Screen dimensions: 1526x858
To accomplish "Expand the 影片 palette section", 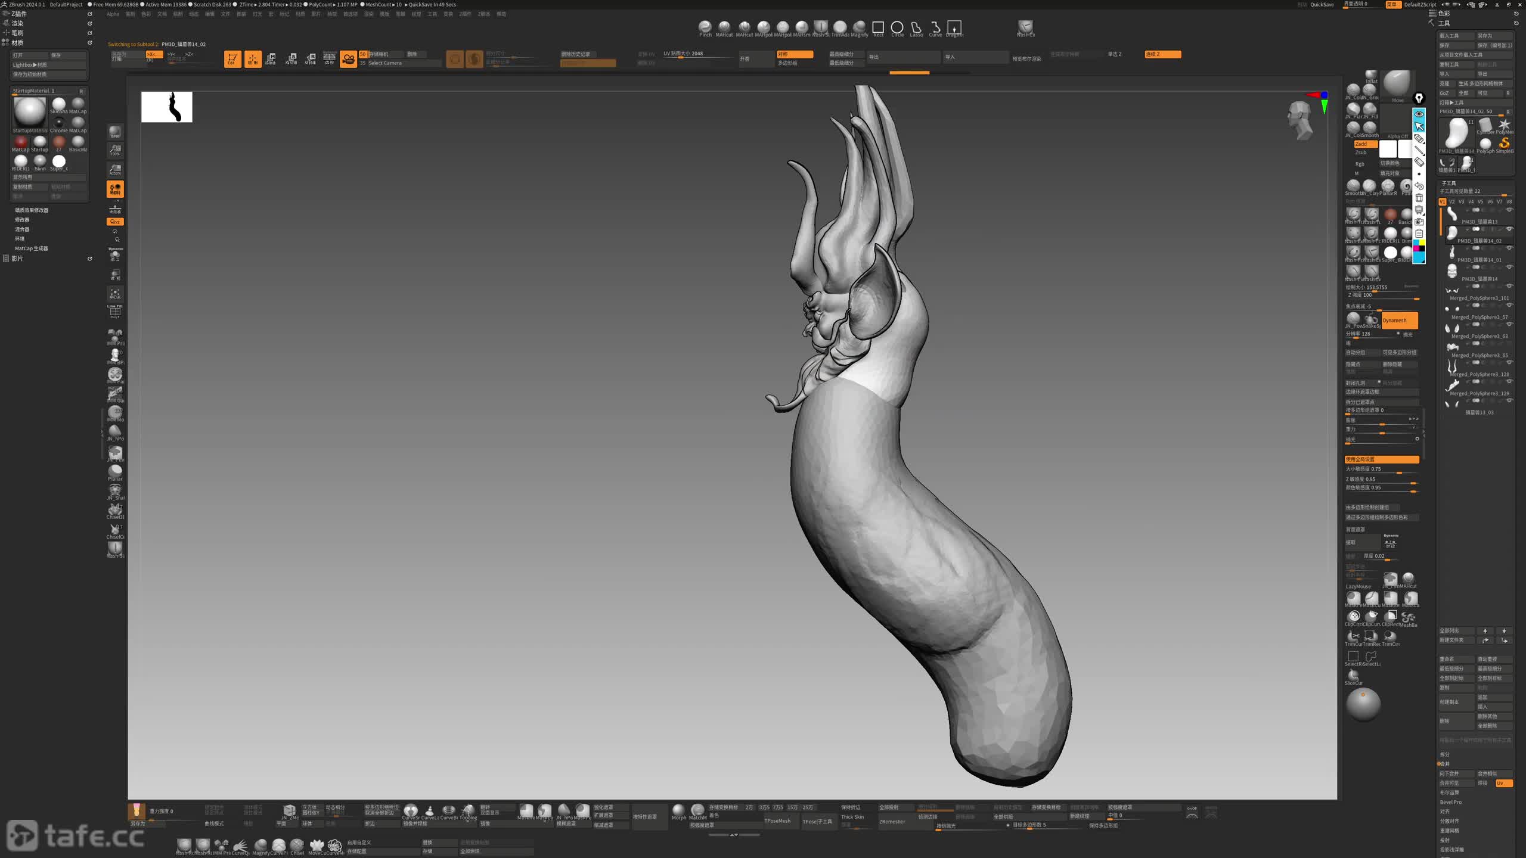I will 17,259.
